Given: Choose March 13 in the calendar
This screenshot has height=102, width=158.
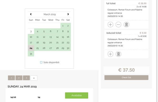Looking at the screenshot, I should [51, 37].
